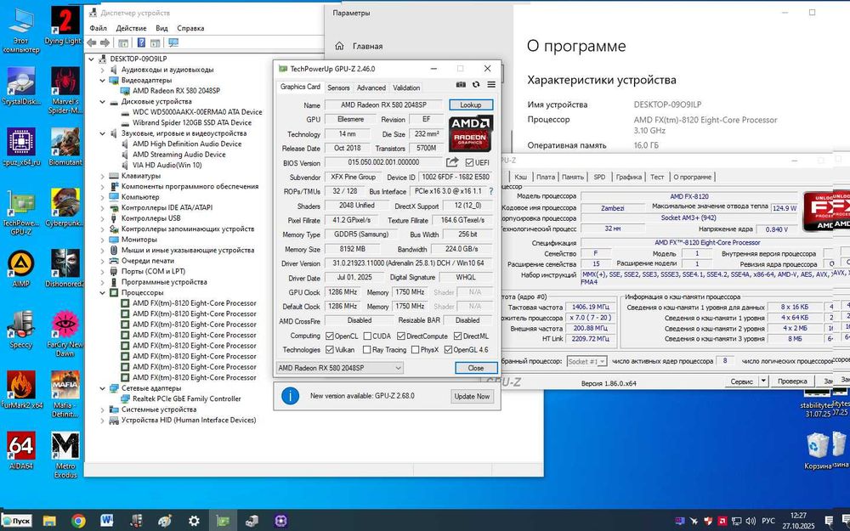Open the Справка menu
The image size is (850, 531).
click(x=190, y=28)
